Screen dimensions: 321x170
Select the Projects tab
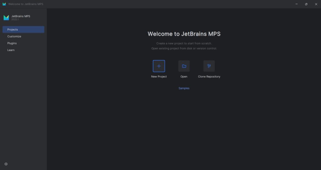point(23,29)
